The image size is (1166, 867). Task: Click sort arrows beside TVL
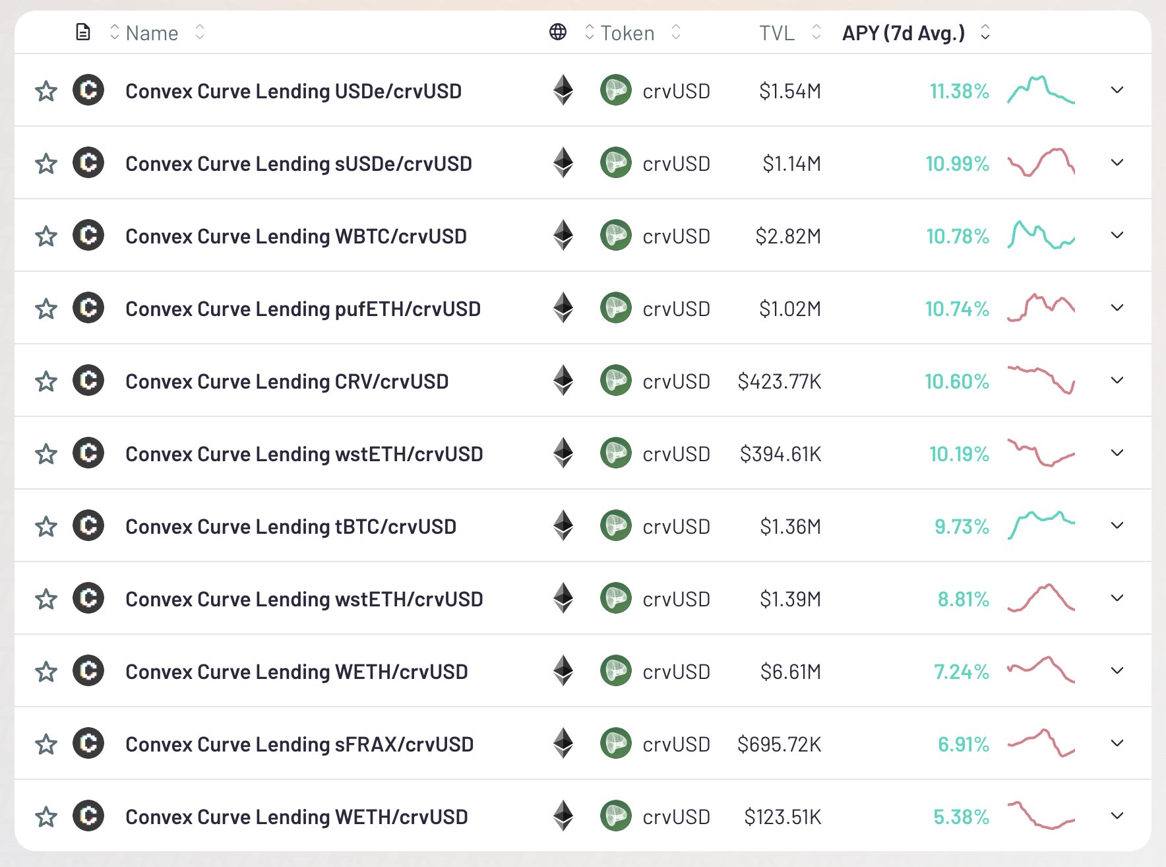click(816, 32)
